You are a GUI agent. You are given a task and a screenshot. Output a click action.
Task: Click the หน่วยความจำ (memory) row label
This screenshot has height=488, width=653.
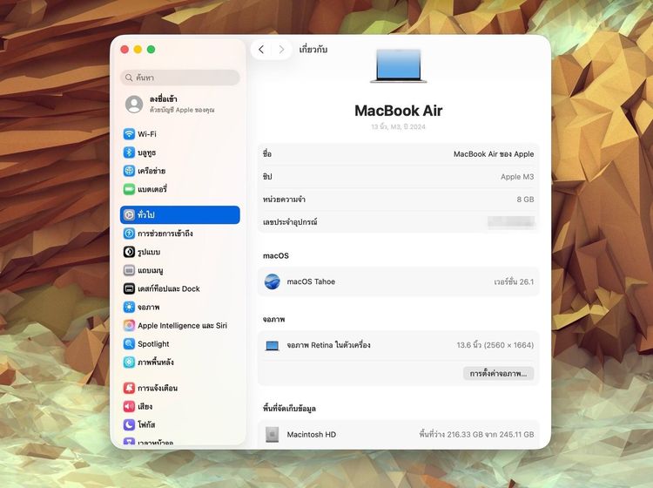pos(284,200)
